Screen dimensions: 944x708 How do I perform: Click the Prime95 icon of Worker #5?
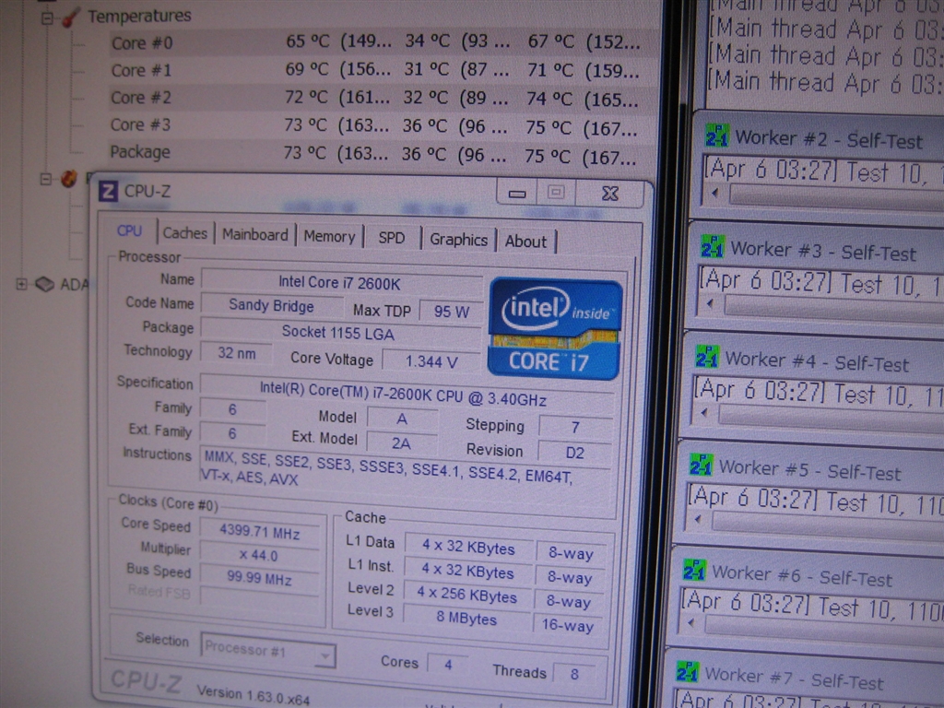tap(701, 465)
